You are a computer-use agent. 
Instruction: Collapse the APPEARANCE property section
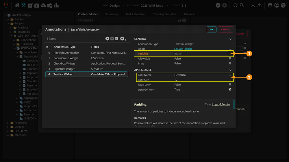(x=230, y=70)
